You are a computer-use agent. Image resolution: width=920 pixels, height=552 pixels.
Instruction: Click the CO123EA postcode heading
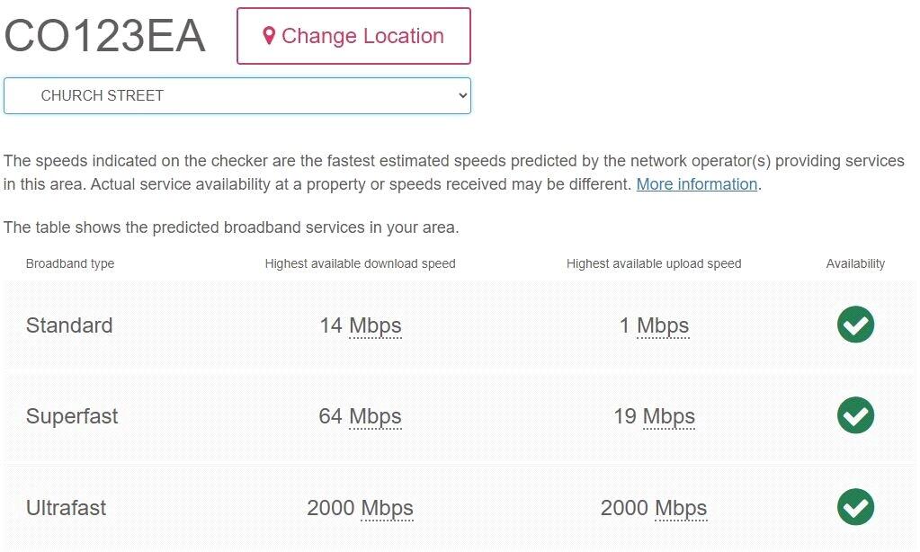coord(105,37)
